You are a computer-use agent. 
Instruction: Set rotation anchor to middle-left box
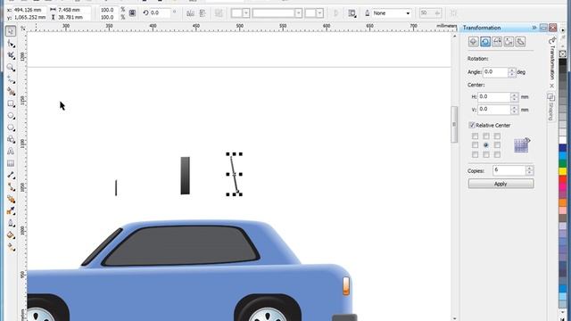coord(475,145)
